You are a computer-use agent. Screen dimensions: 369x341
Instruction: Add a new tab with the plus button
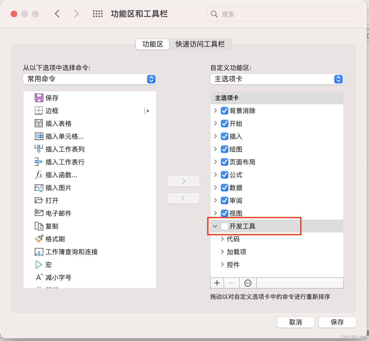(x=217, y=283)
